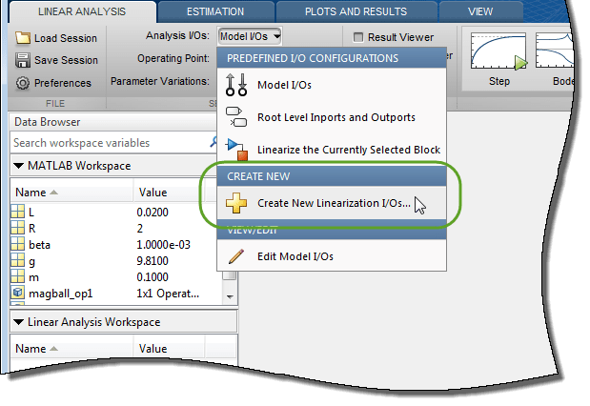
Task: Open the Analysis I/Os Model I/Os dropdown
Action: [x=250, y=36]
